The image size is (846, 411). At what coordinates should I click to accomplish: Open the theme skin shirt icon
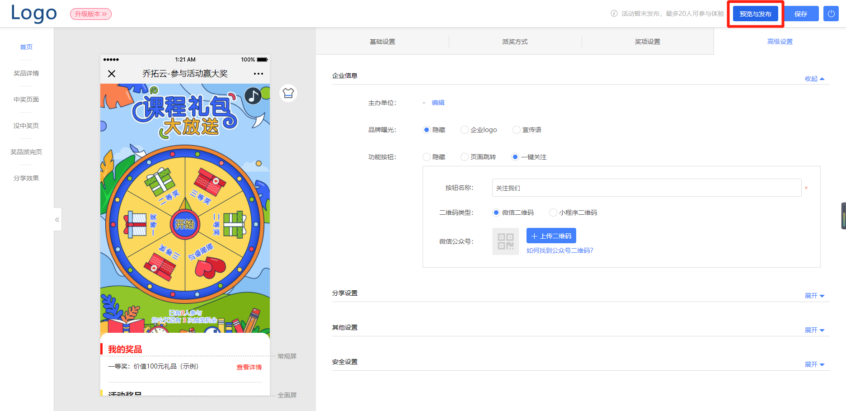288,93
